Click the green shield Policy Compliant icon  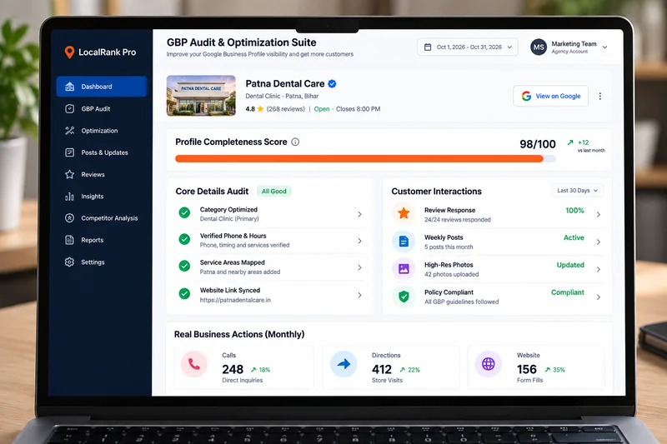tap(404, 297)
